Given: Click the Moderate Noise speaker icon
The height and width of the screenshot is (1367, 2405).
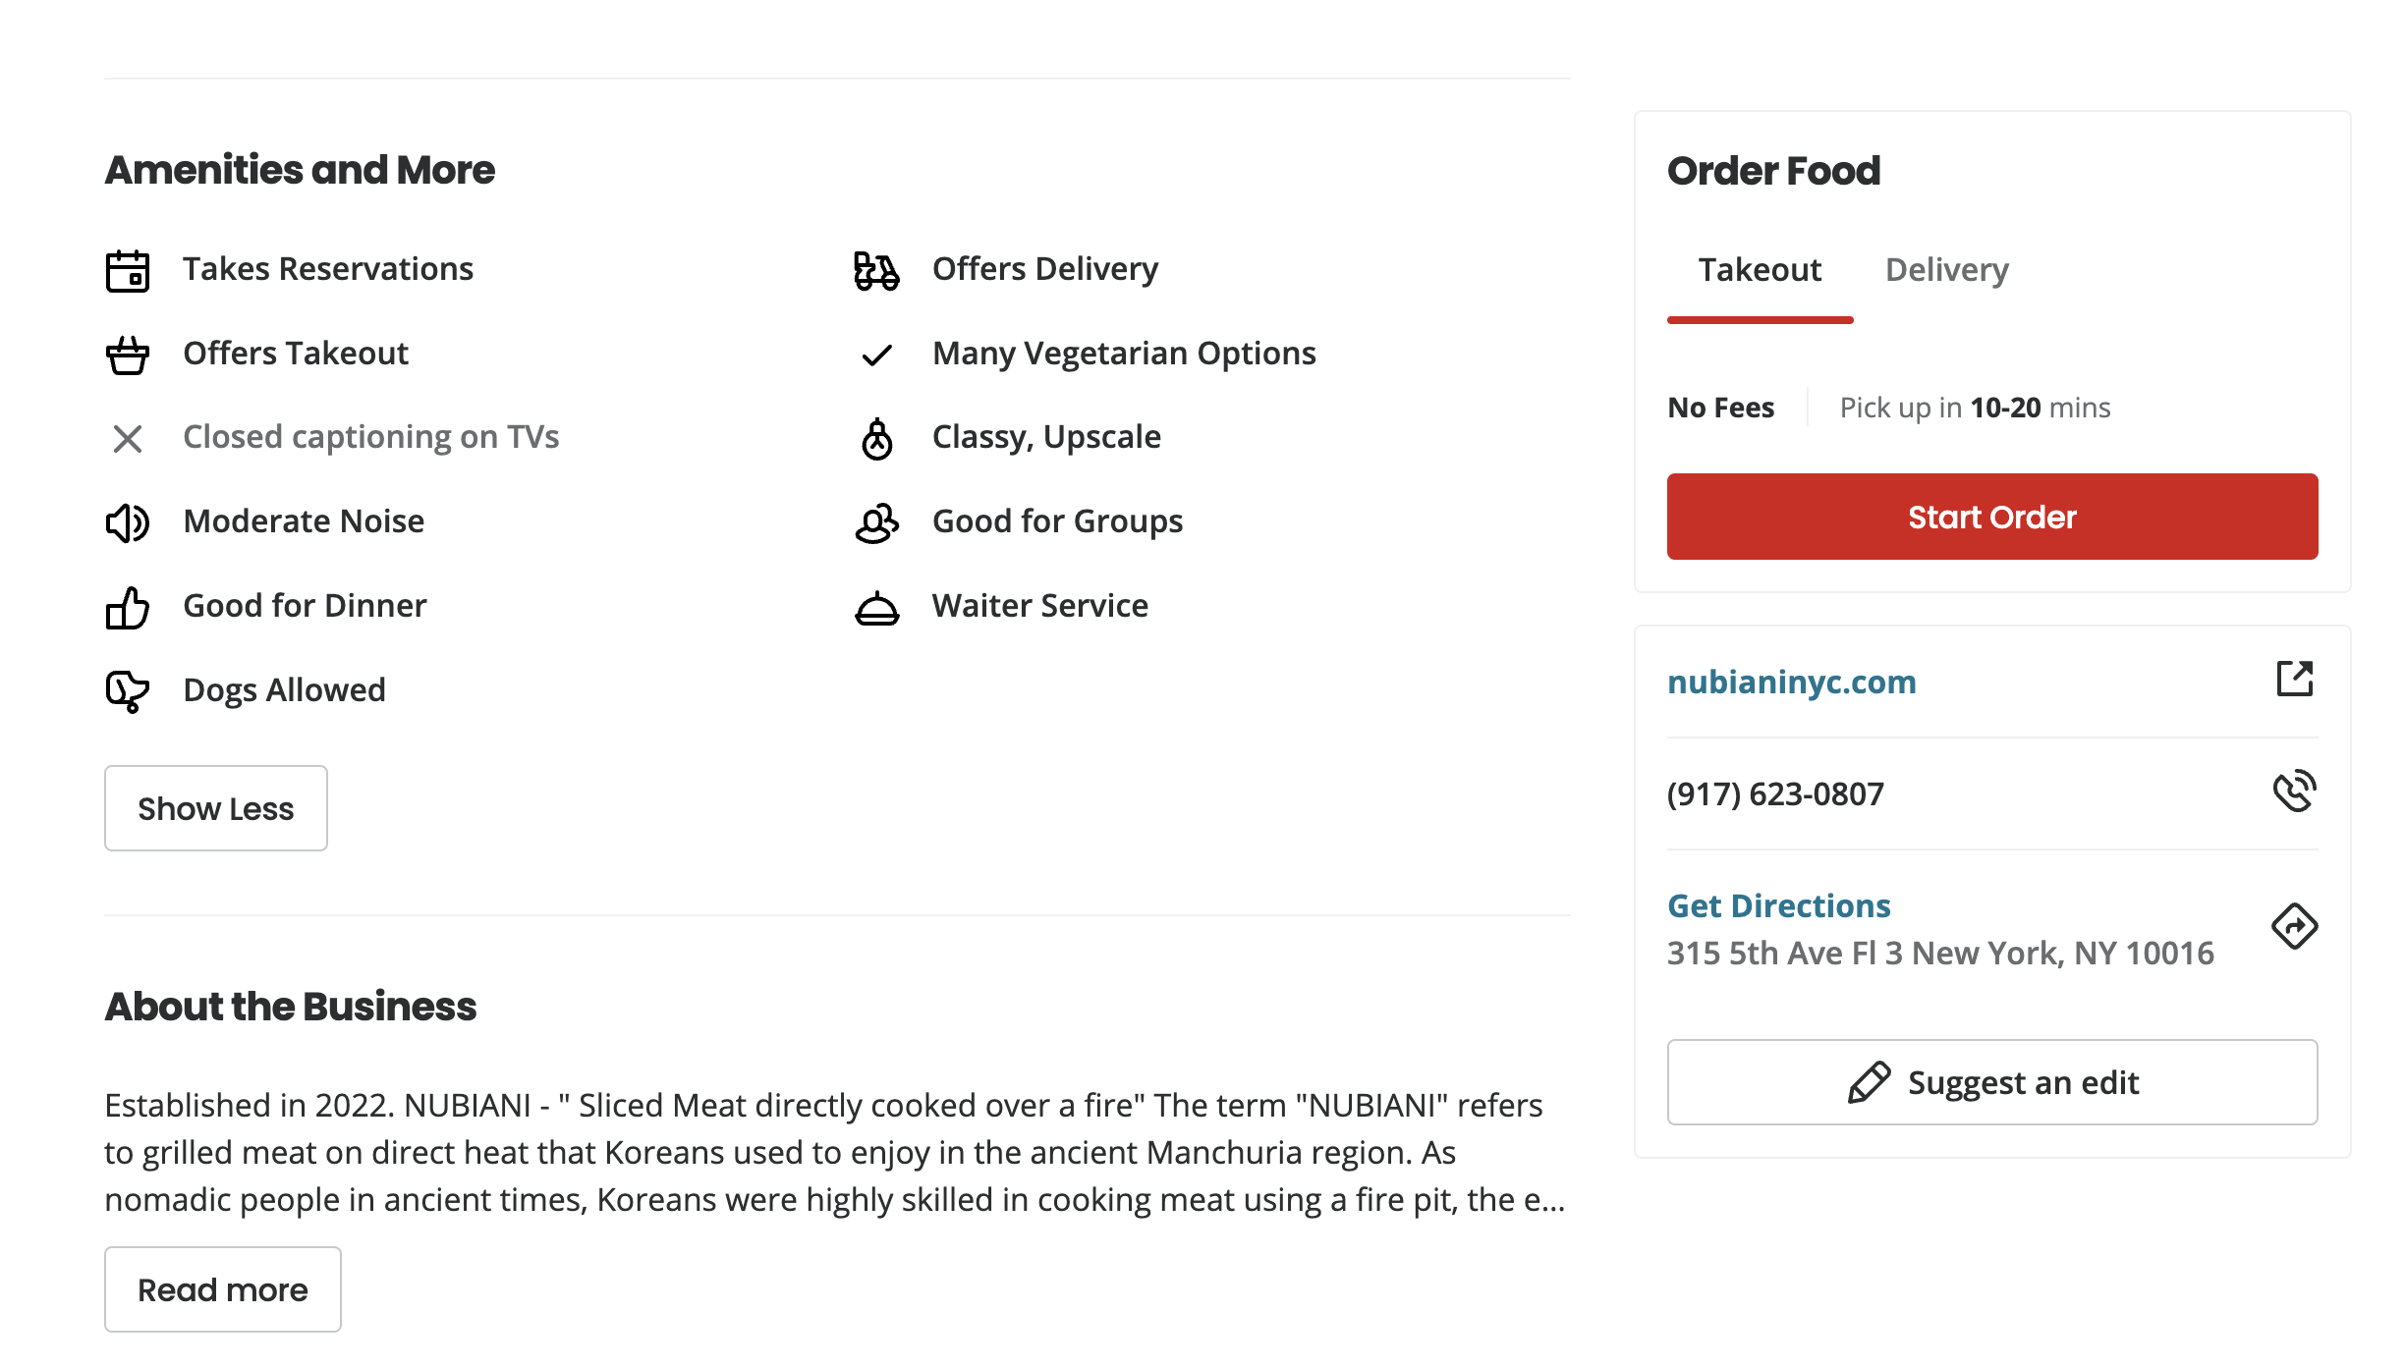Looking at the screenshot, I should 128,522.
